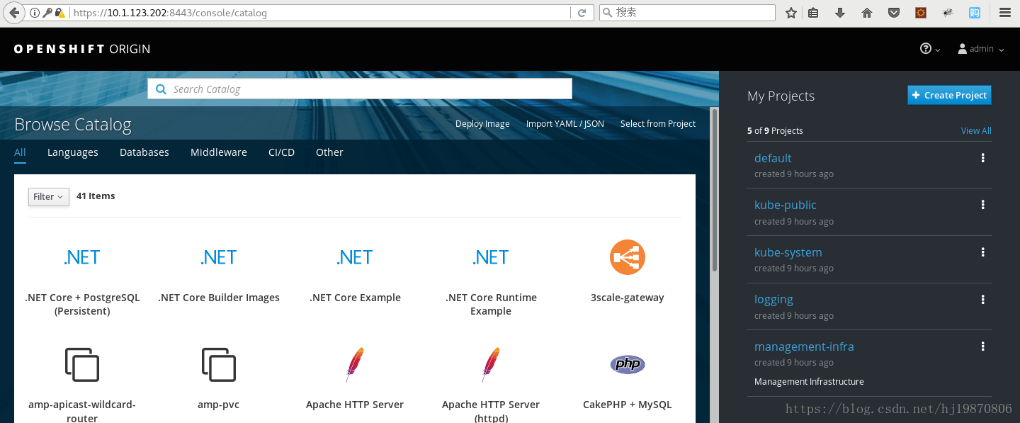1020x423 pixels.
Task: Click the 'Management Infrastructure' description text
Action: (809, 381)
